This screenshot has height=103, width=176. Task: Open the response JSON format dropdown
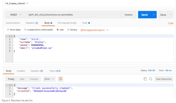(49, 79)
